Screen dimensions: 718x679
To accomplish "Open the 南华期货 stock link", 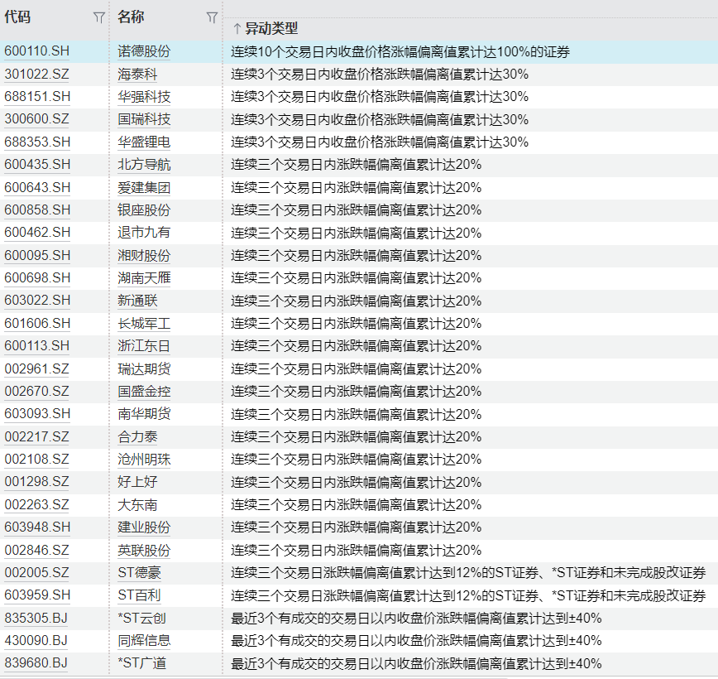I will coord(144,414).
